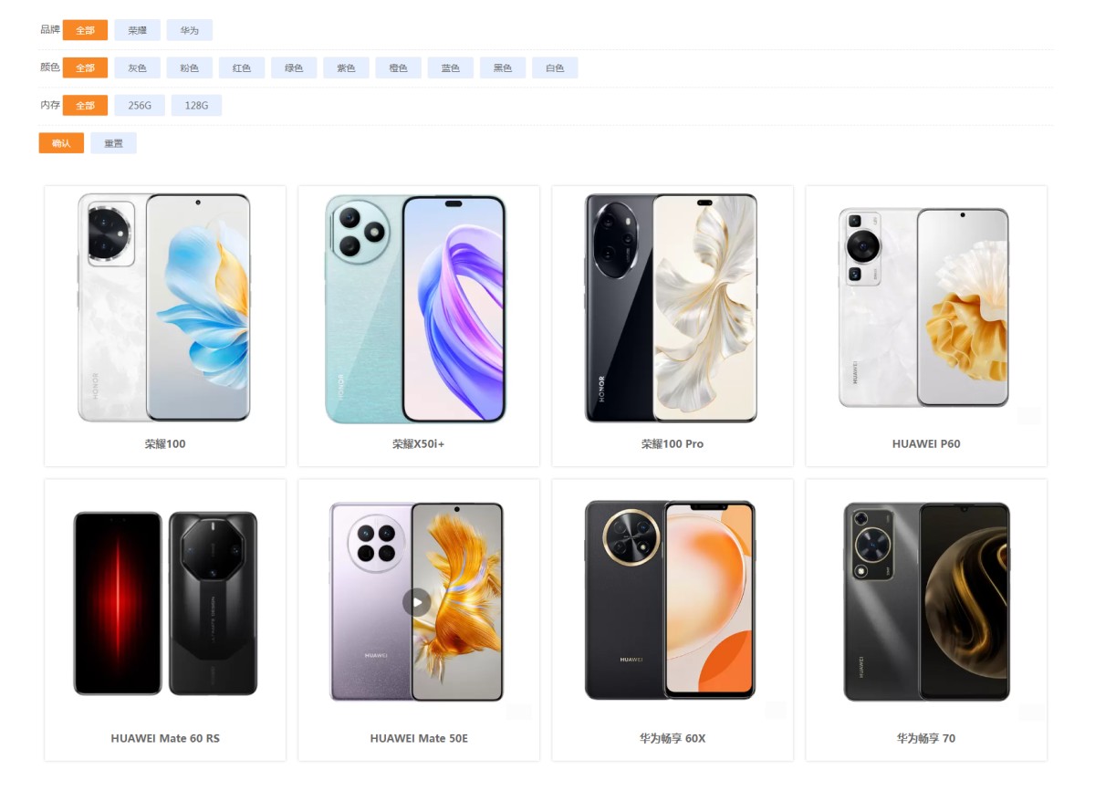Open the 华为畅享 60X product card
Screen dimensions: 1095x801
click(673, 620)
